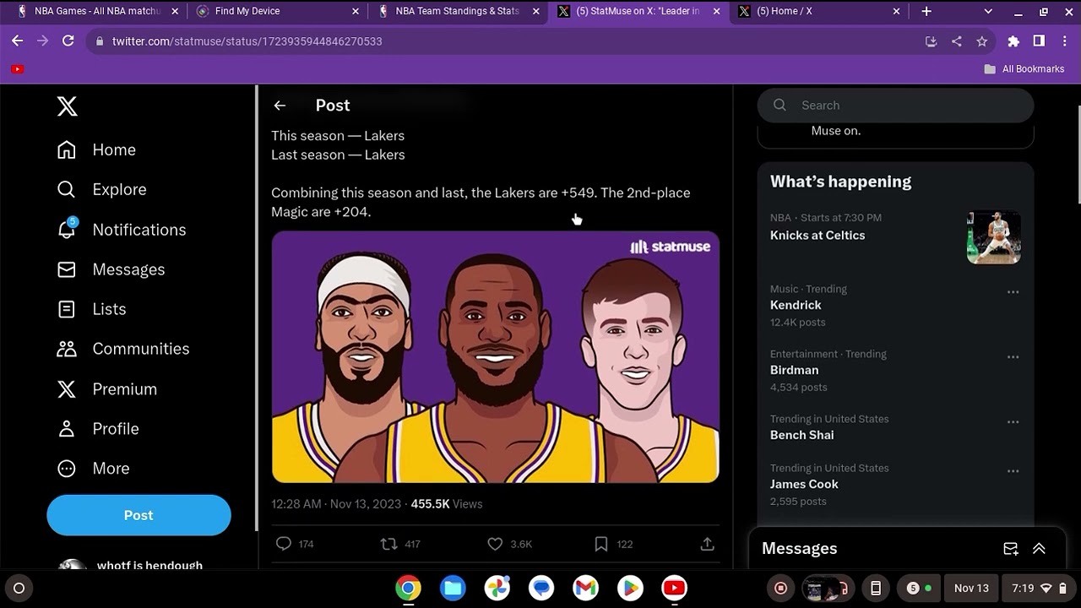Open the Files app on the shelf

click(453, 588)
